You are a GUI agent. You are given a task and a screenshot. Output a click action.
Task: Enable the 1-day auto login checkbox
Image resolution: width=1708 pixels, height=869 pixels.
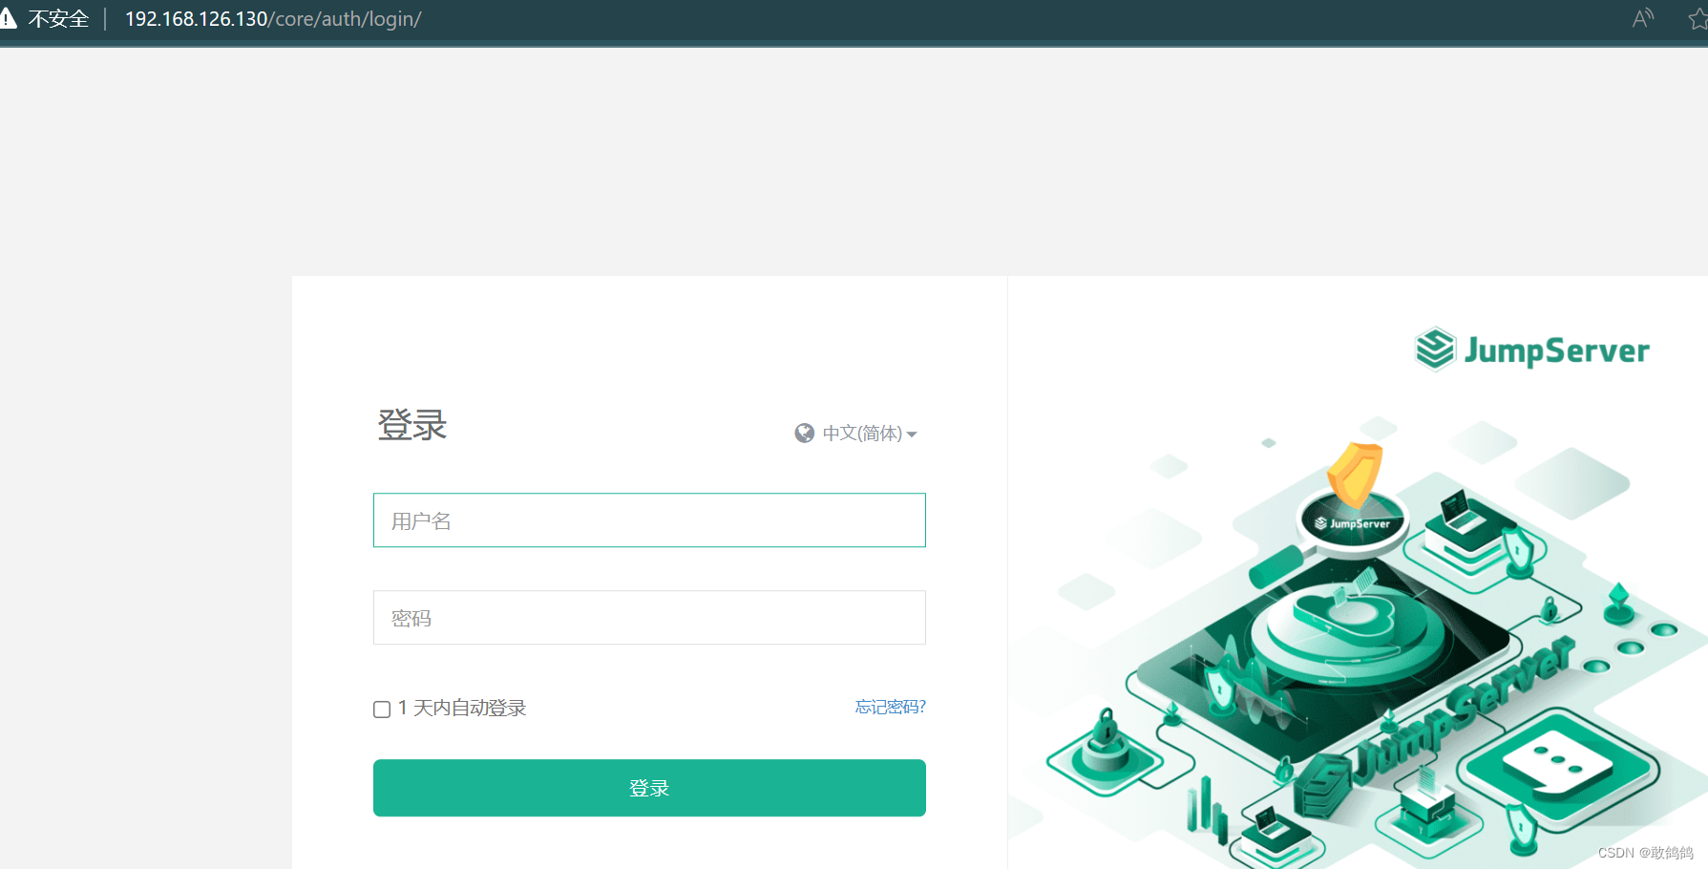point(382,709)
